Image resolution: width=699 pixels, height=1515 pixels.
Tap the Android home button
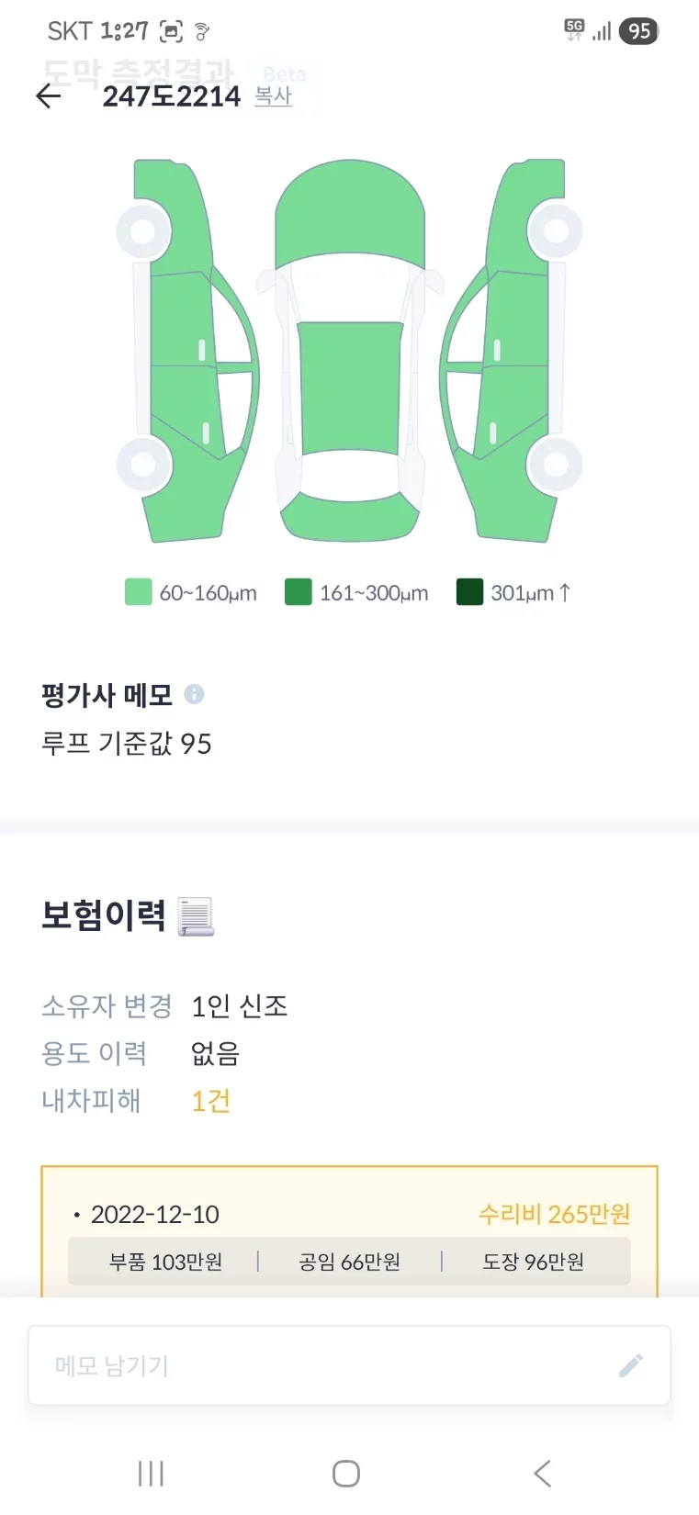pos(346,1474)
